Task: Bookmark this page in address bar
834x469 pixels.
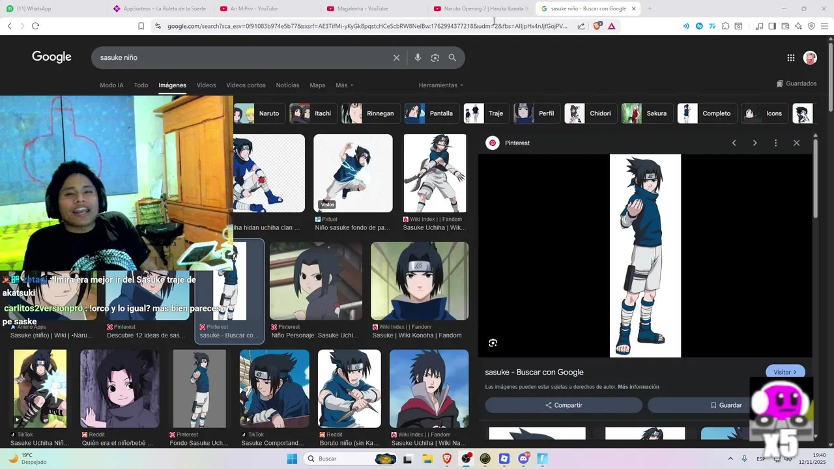Action: pos(141,26)
